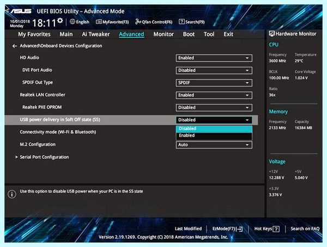Click the Search(F9) question mark icon

point(181,22)
